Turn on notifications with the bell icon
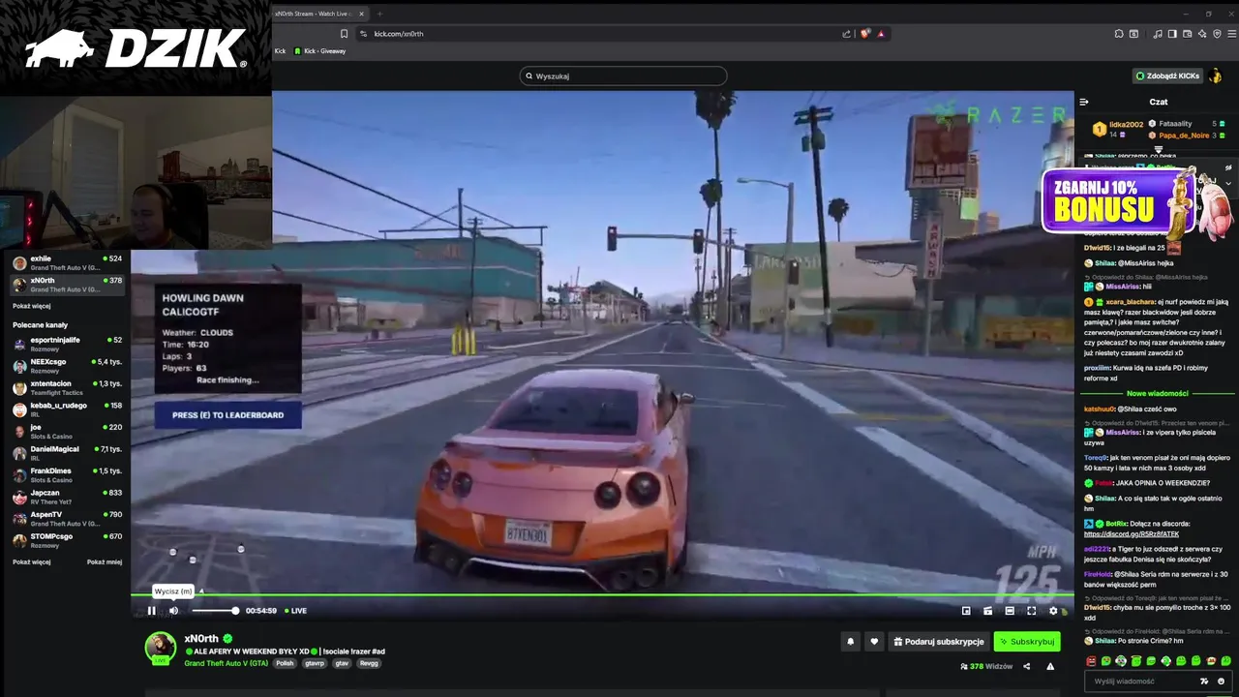1239x697 pixels. coord(851,641)
